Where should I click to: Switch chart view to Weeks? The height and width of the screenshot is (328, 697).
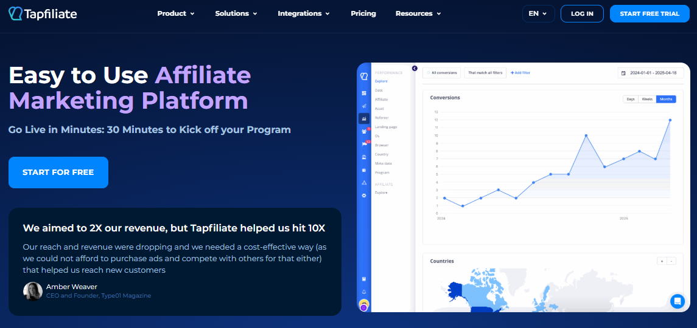point(647,99)
